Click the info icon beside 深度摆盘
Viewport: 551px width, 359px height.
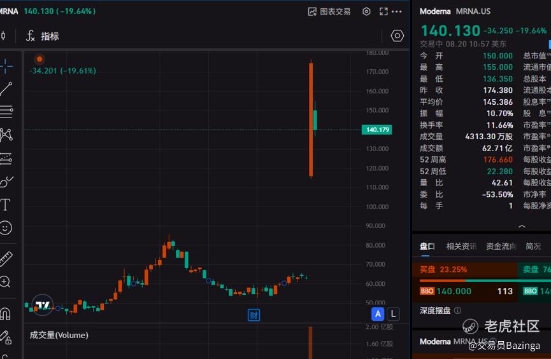point(457,310)
